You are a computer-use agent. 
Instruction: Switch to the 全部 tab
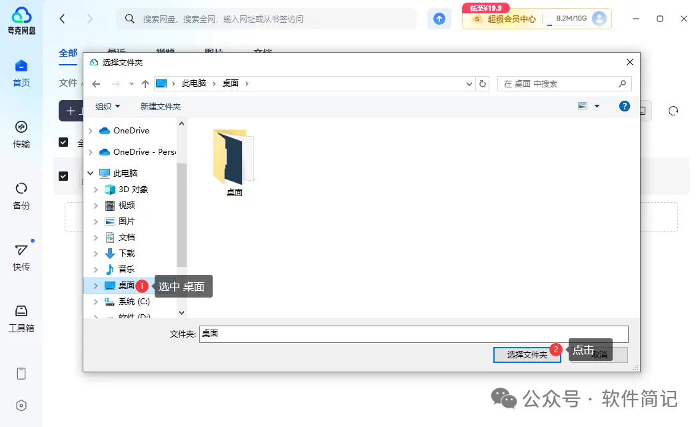68,53
